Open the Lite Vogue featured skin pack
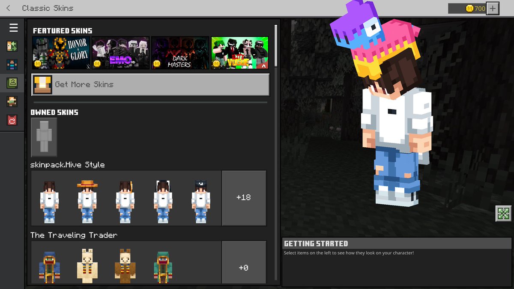The image size is (514, 289). click(x=240, y=53)
